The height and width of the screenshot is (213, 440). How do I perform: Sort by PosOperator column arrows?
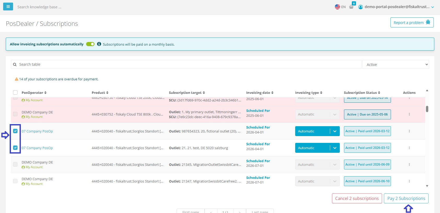point(45,93)
